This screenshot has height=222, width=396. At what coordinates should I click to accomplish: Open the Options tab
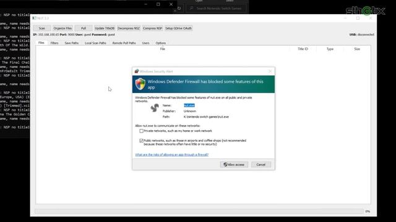pos(161,43)
